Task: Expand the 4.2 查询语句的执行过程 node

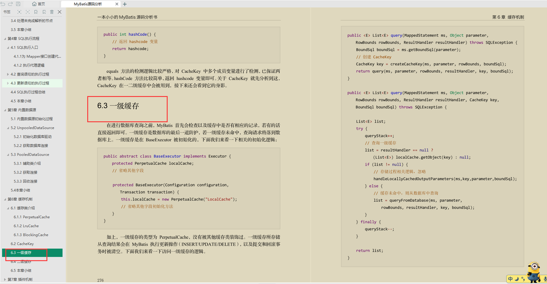Action: point(8,74)
